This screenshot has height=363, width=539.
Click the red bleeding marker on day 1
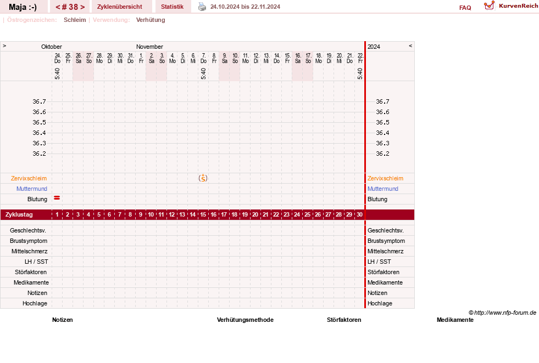(x=57, y=198)
